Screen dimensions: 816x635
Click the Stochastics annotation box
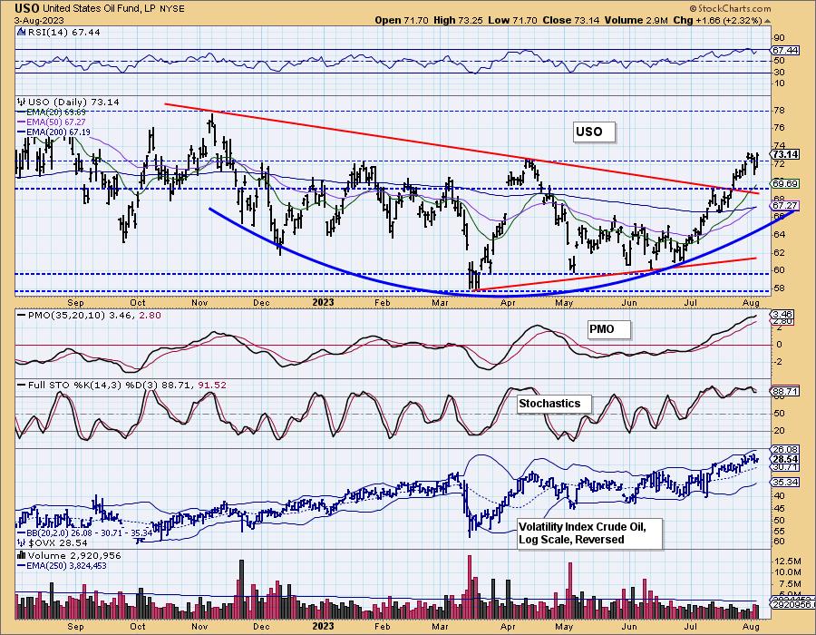tap(554, 404)
